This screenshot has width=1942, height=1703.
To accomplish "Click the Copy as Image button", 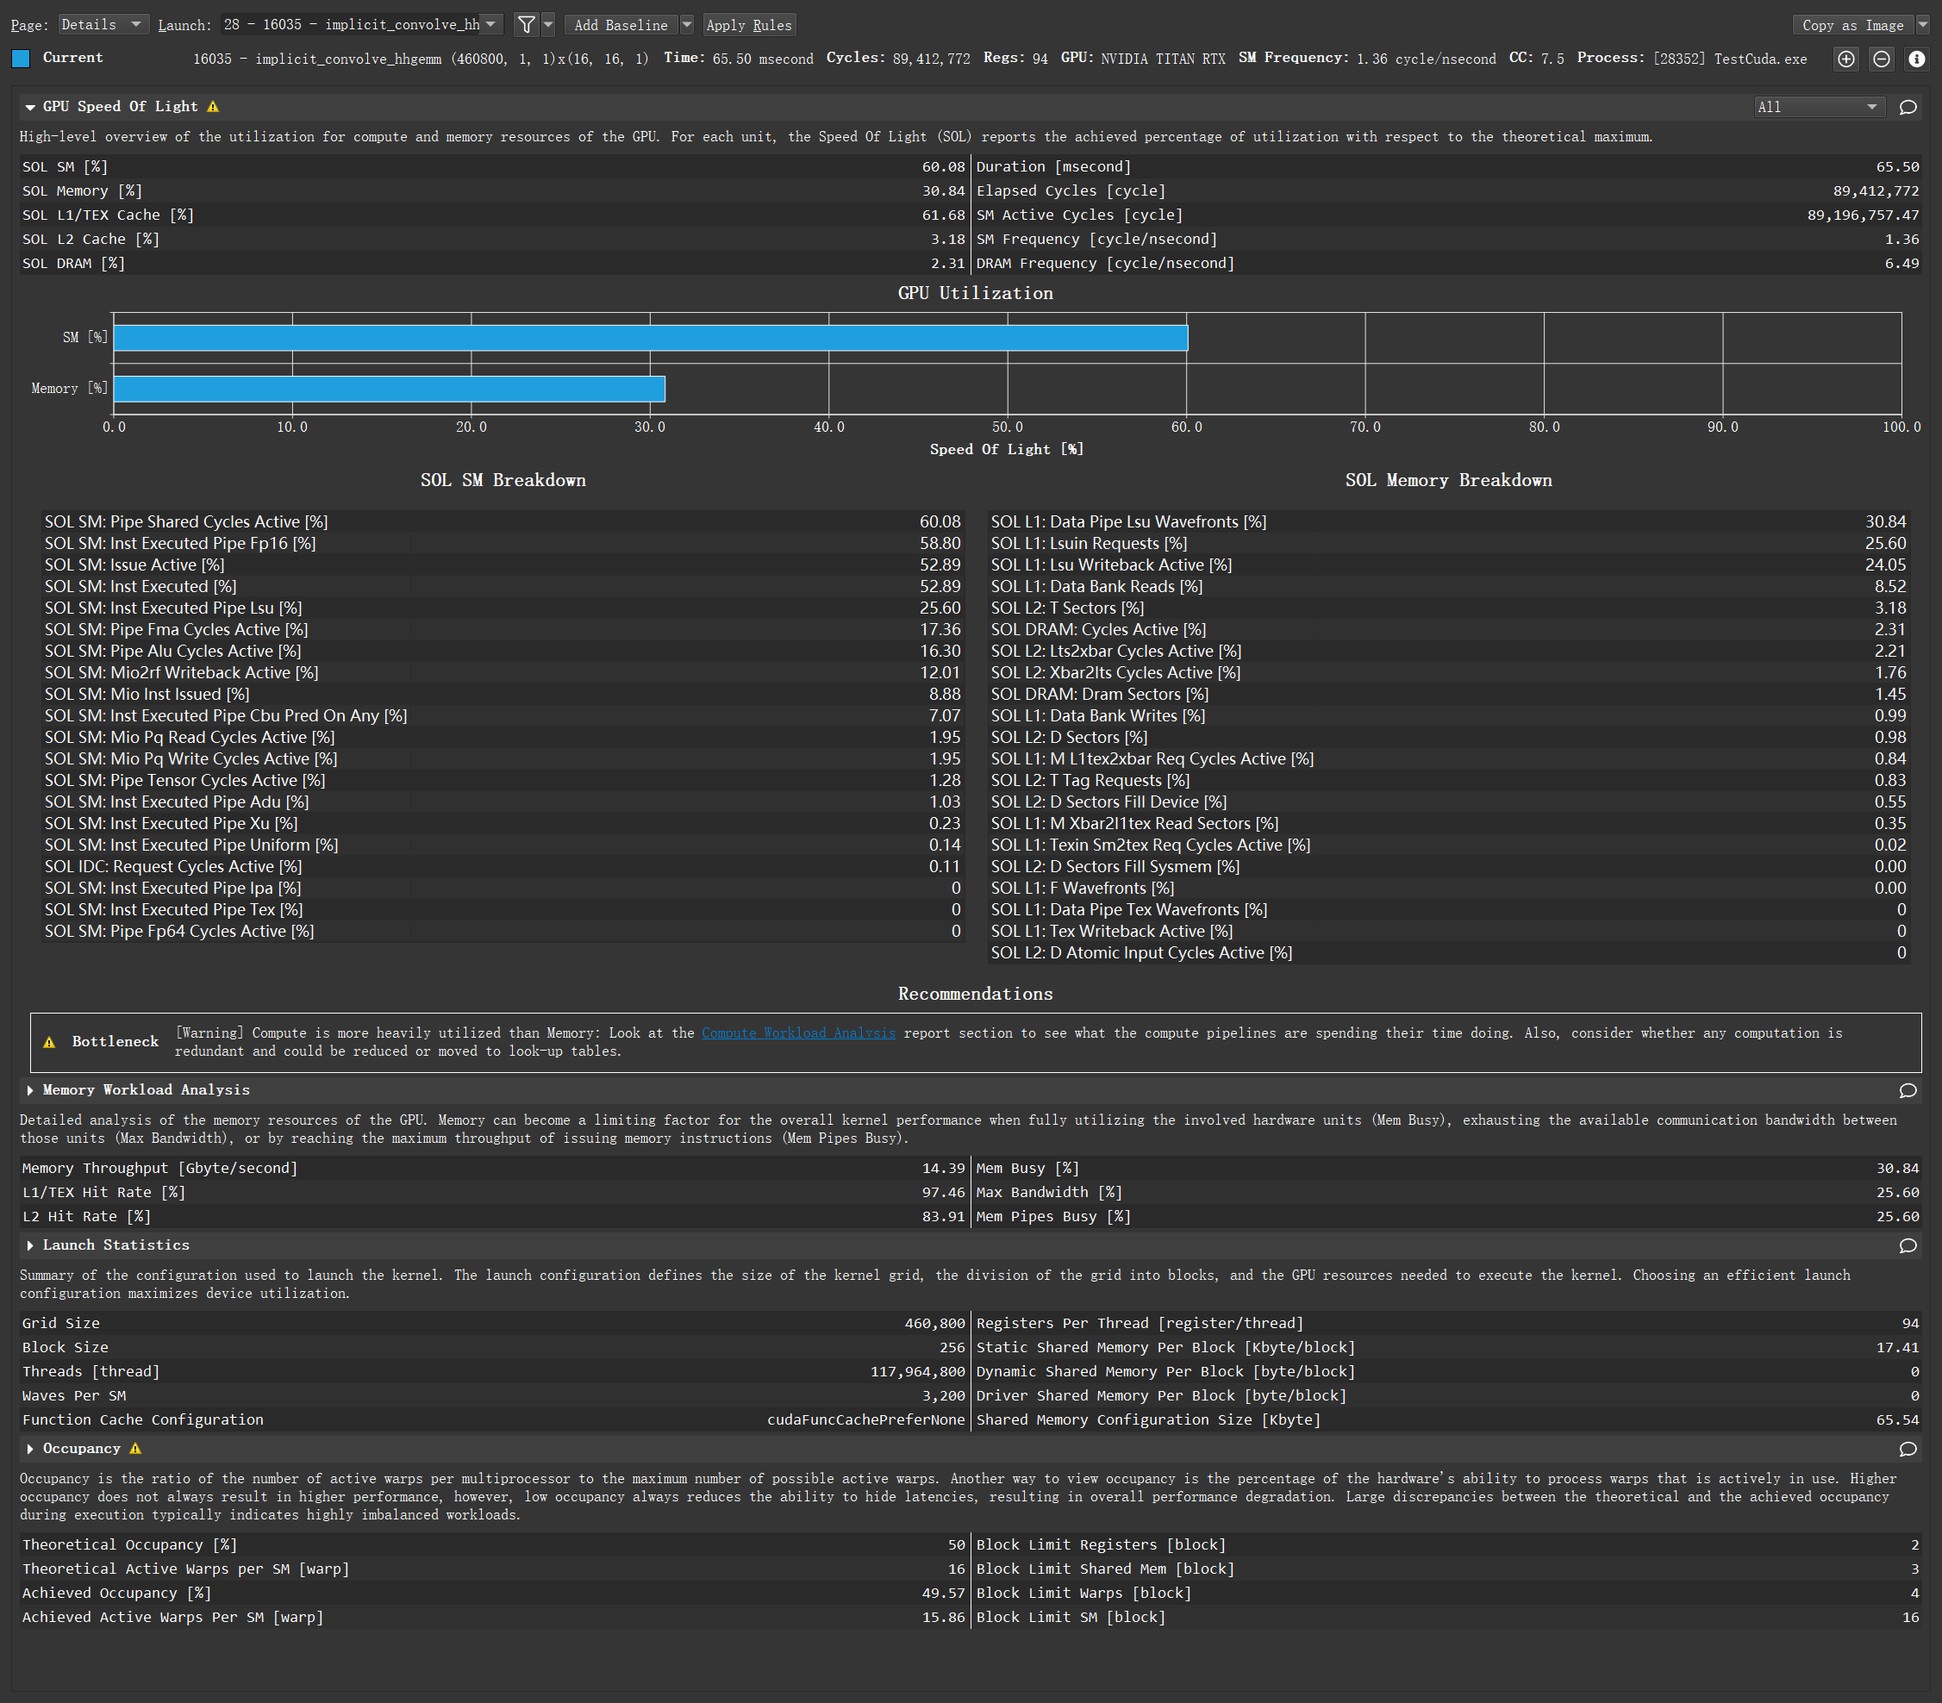I will point(1851,25).
